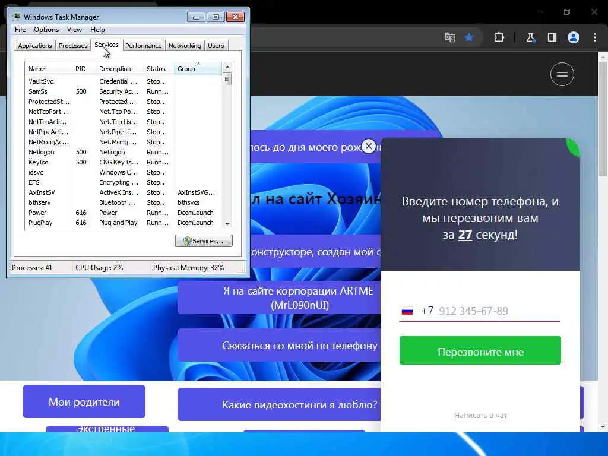Select the VaultSvc service row
Viewport: 608px width, 456px height.
point(123,81)
